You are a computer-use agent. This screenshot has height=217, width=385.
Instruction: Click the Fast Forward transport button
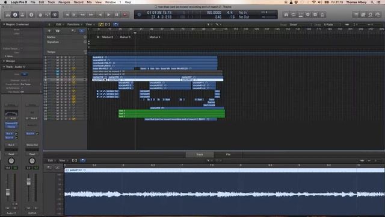click(x=91, y=14)
